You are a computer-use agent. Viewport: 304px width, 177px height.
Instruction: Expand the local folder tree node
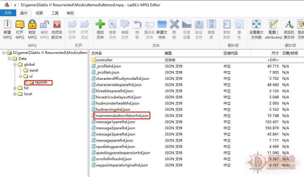click(x=15, y=94)
